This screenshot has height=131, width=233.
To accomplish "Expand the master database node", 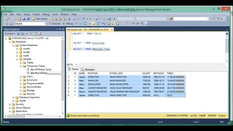I will (x=17, y=49).
